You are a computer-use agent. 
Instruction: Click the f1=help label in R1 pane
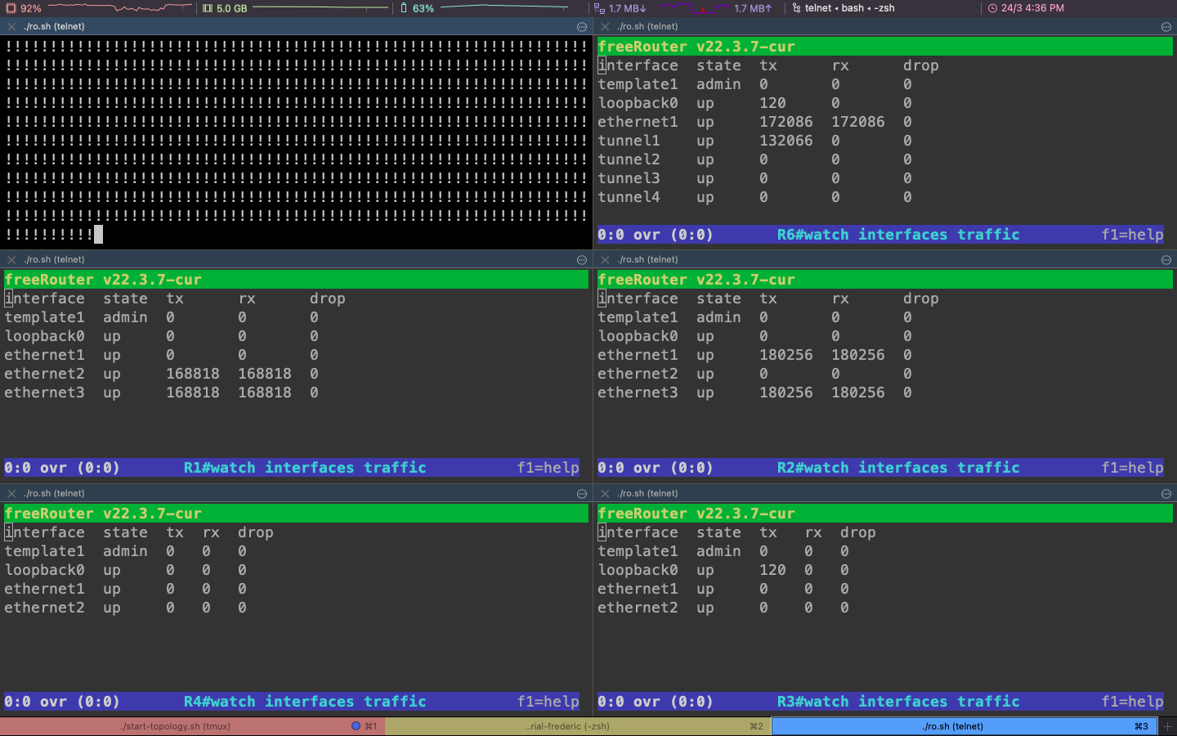pos(548,468)
